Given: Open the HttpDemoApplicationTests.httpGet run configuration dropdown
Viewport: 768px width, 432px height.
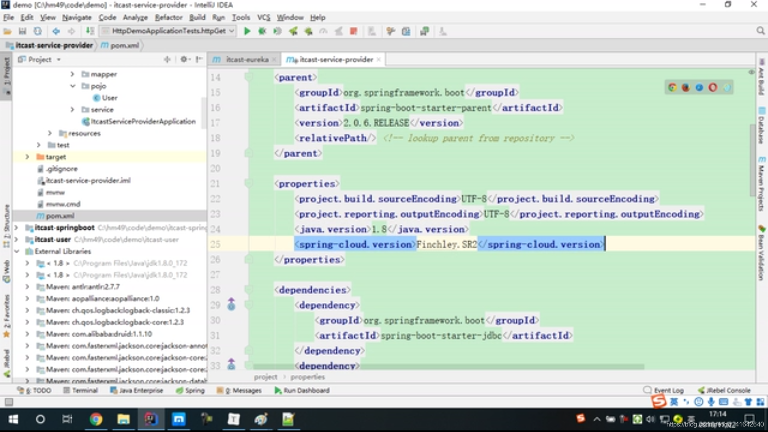Looking at the screenshot, I should click(168, 31).
